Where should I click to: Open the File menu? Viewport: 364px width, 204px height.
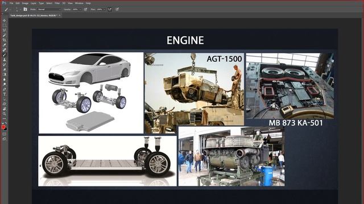pos(11,3)
